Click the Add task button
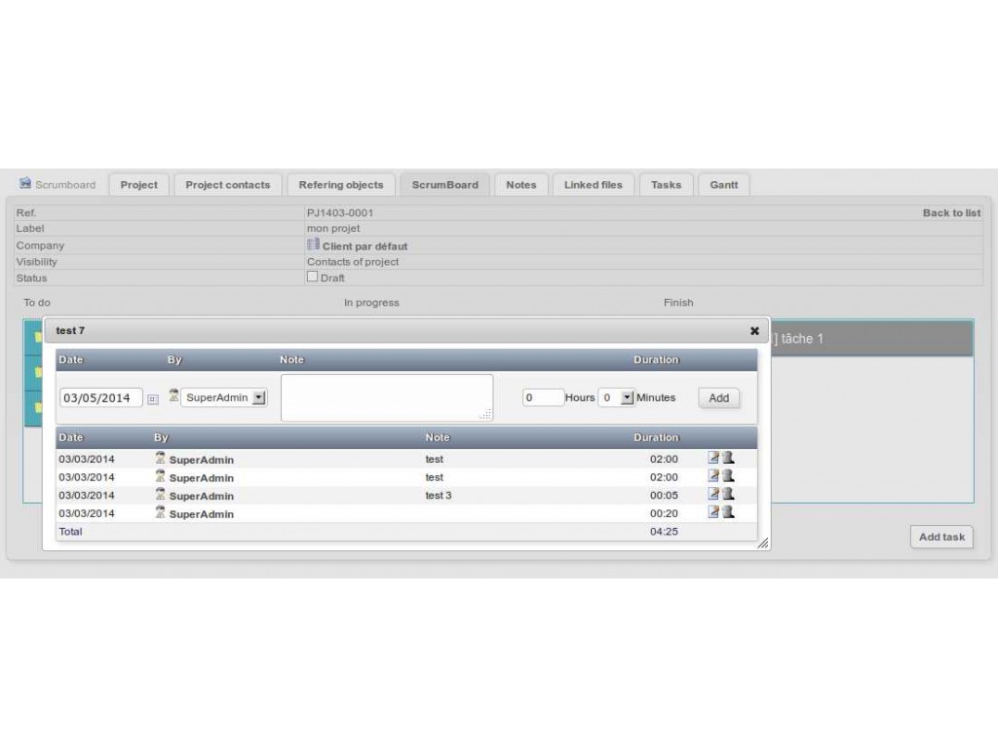 tap(941, 537)
